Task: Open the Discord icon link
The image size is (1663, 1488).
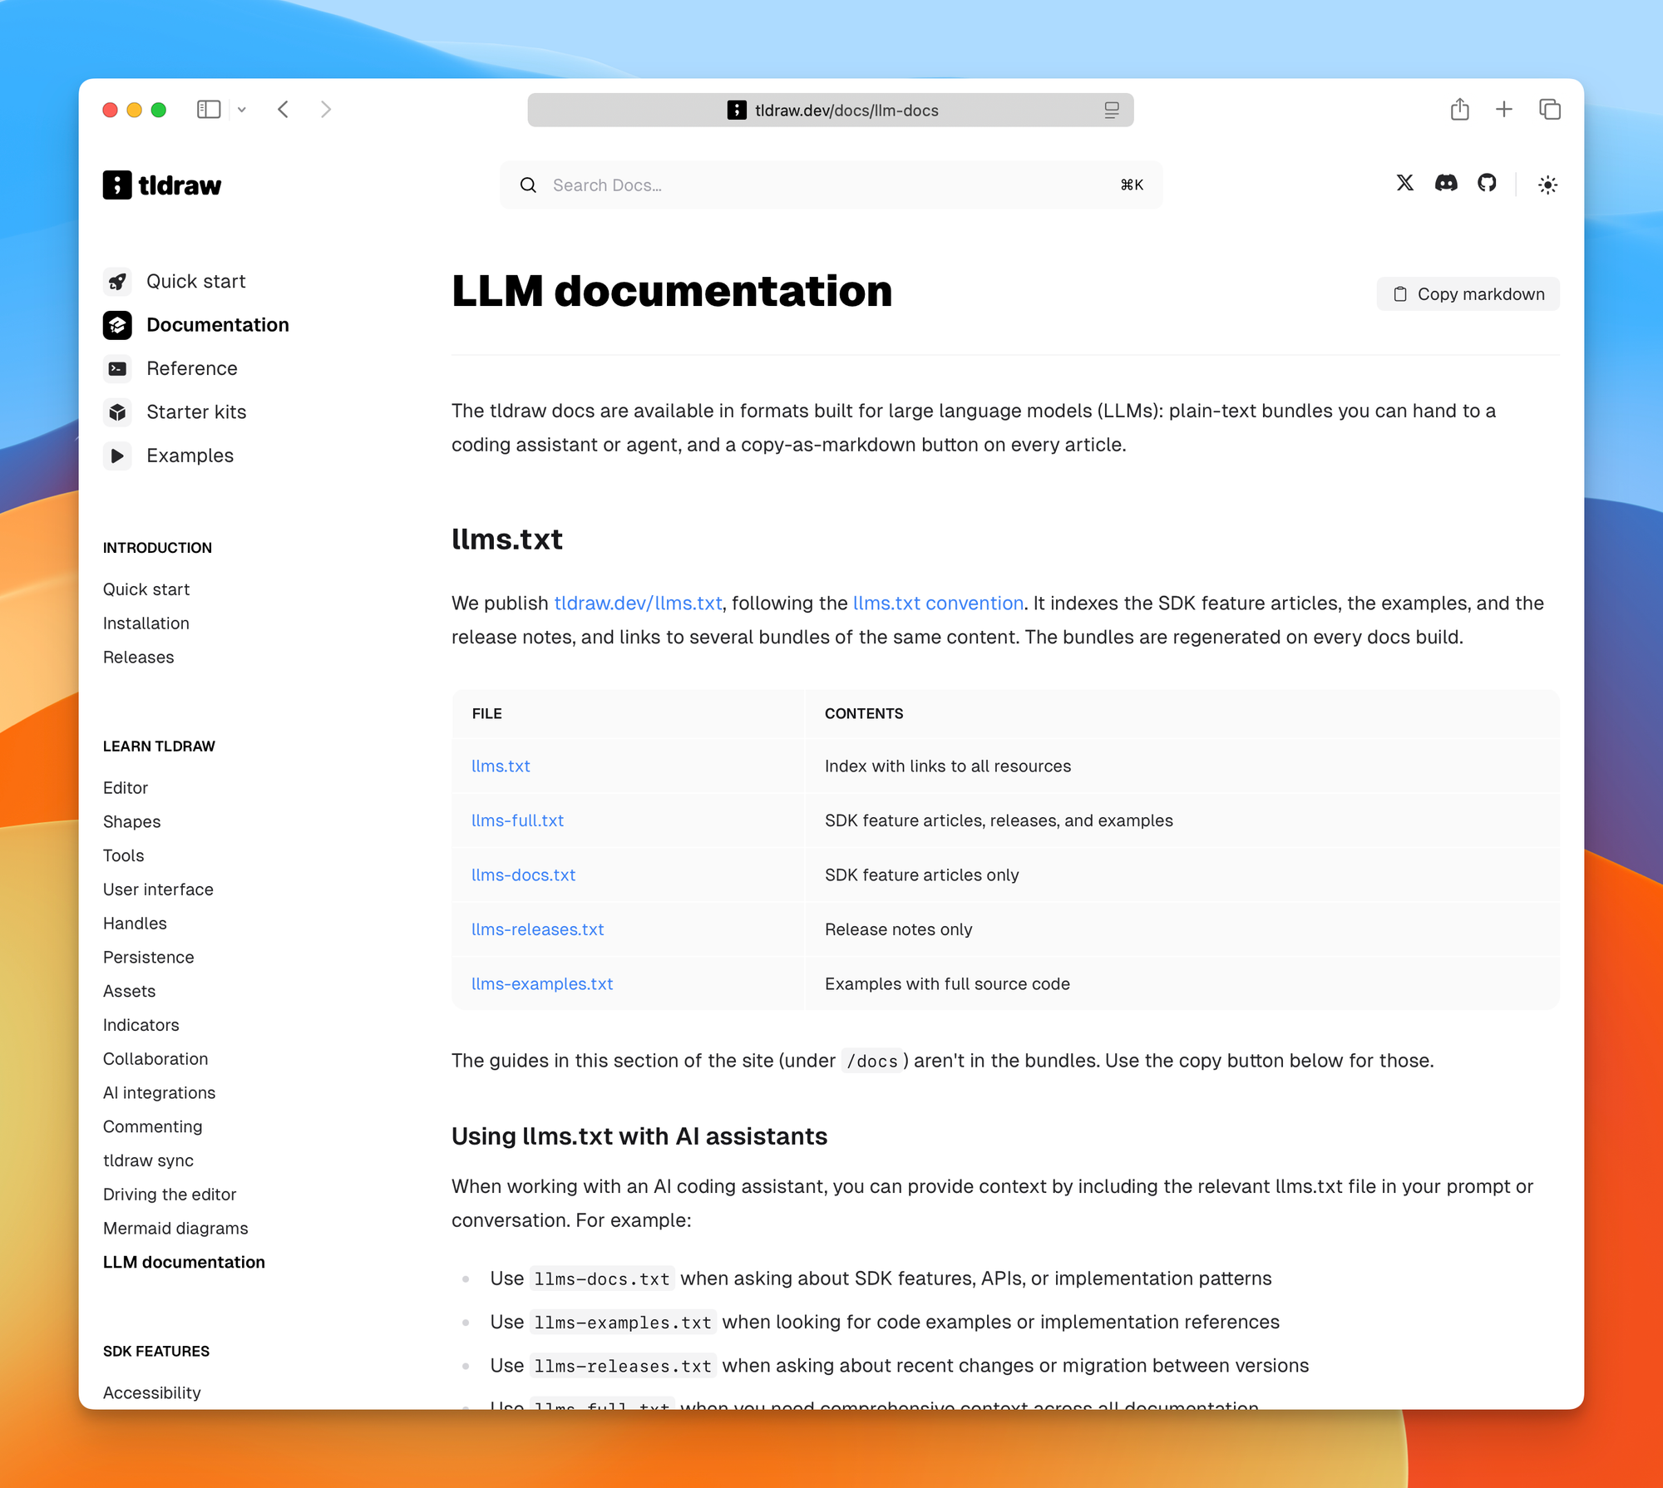Action: pos(1446,183)
